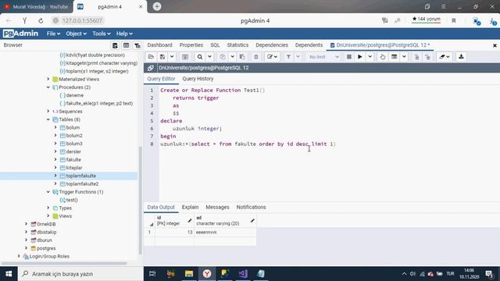500x281 pixels.
Task: Click the connection status icon beside DnUniversite
Action: (x=151, y=68)
